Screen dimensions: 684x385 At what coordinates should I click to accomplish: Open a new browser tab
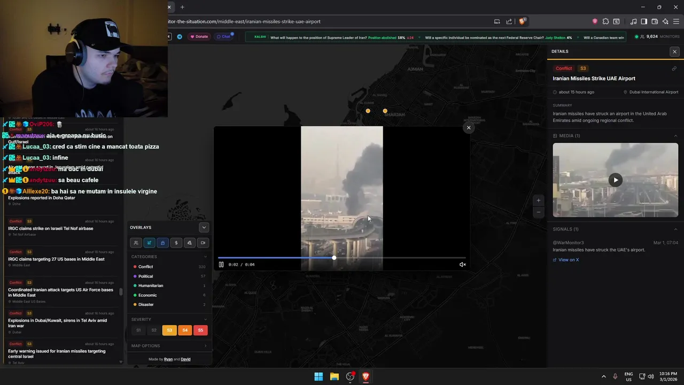coord(182,7)
